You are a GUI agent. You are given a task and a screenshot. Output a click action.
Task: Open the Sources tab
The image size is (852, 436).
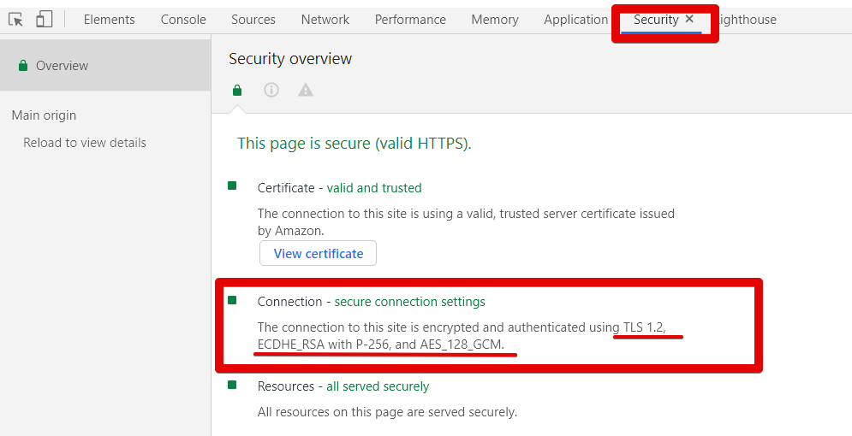(x=253, y=20)
